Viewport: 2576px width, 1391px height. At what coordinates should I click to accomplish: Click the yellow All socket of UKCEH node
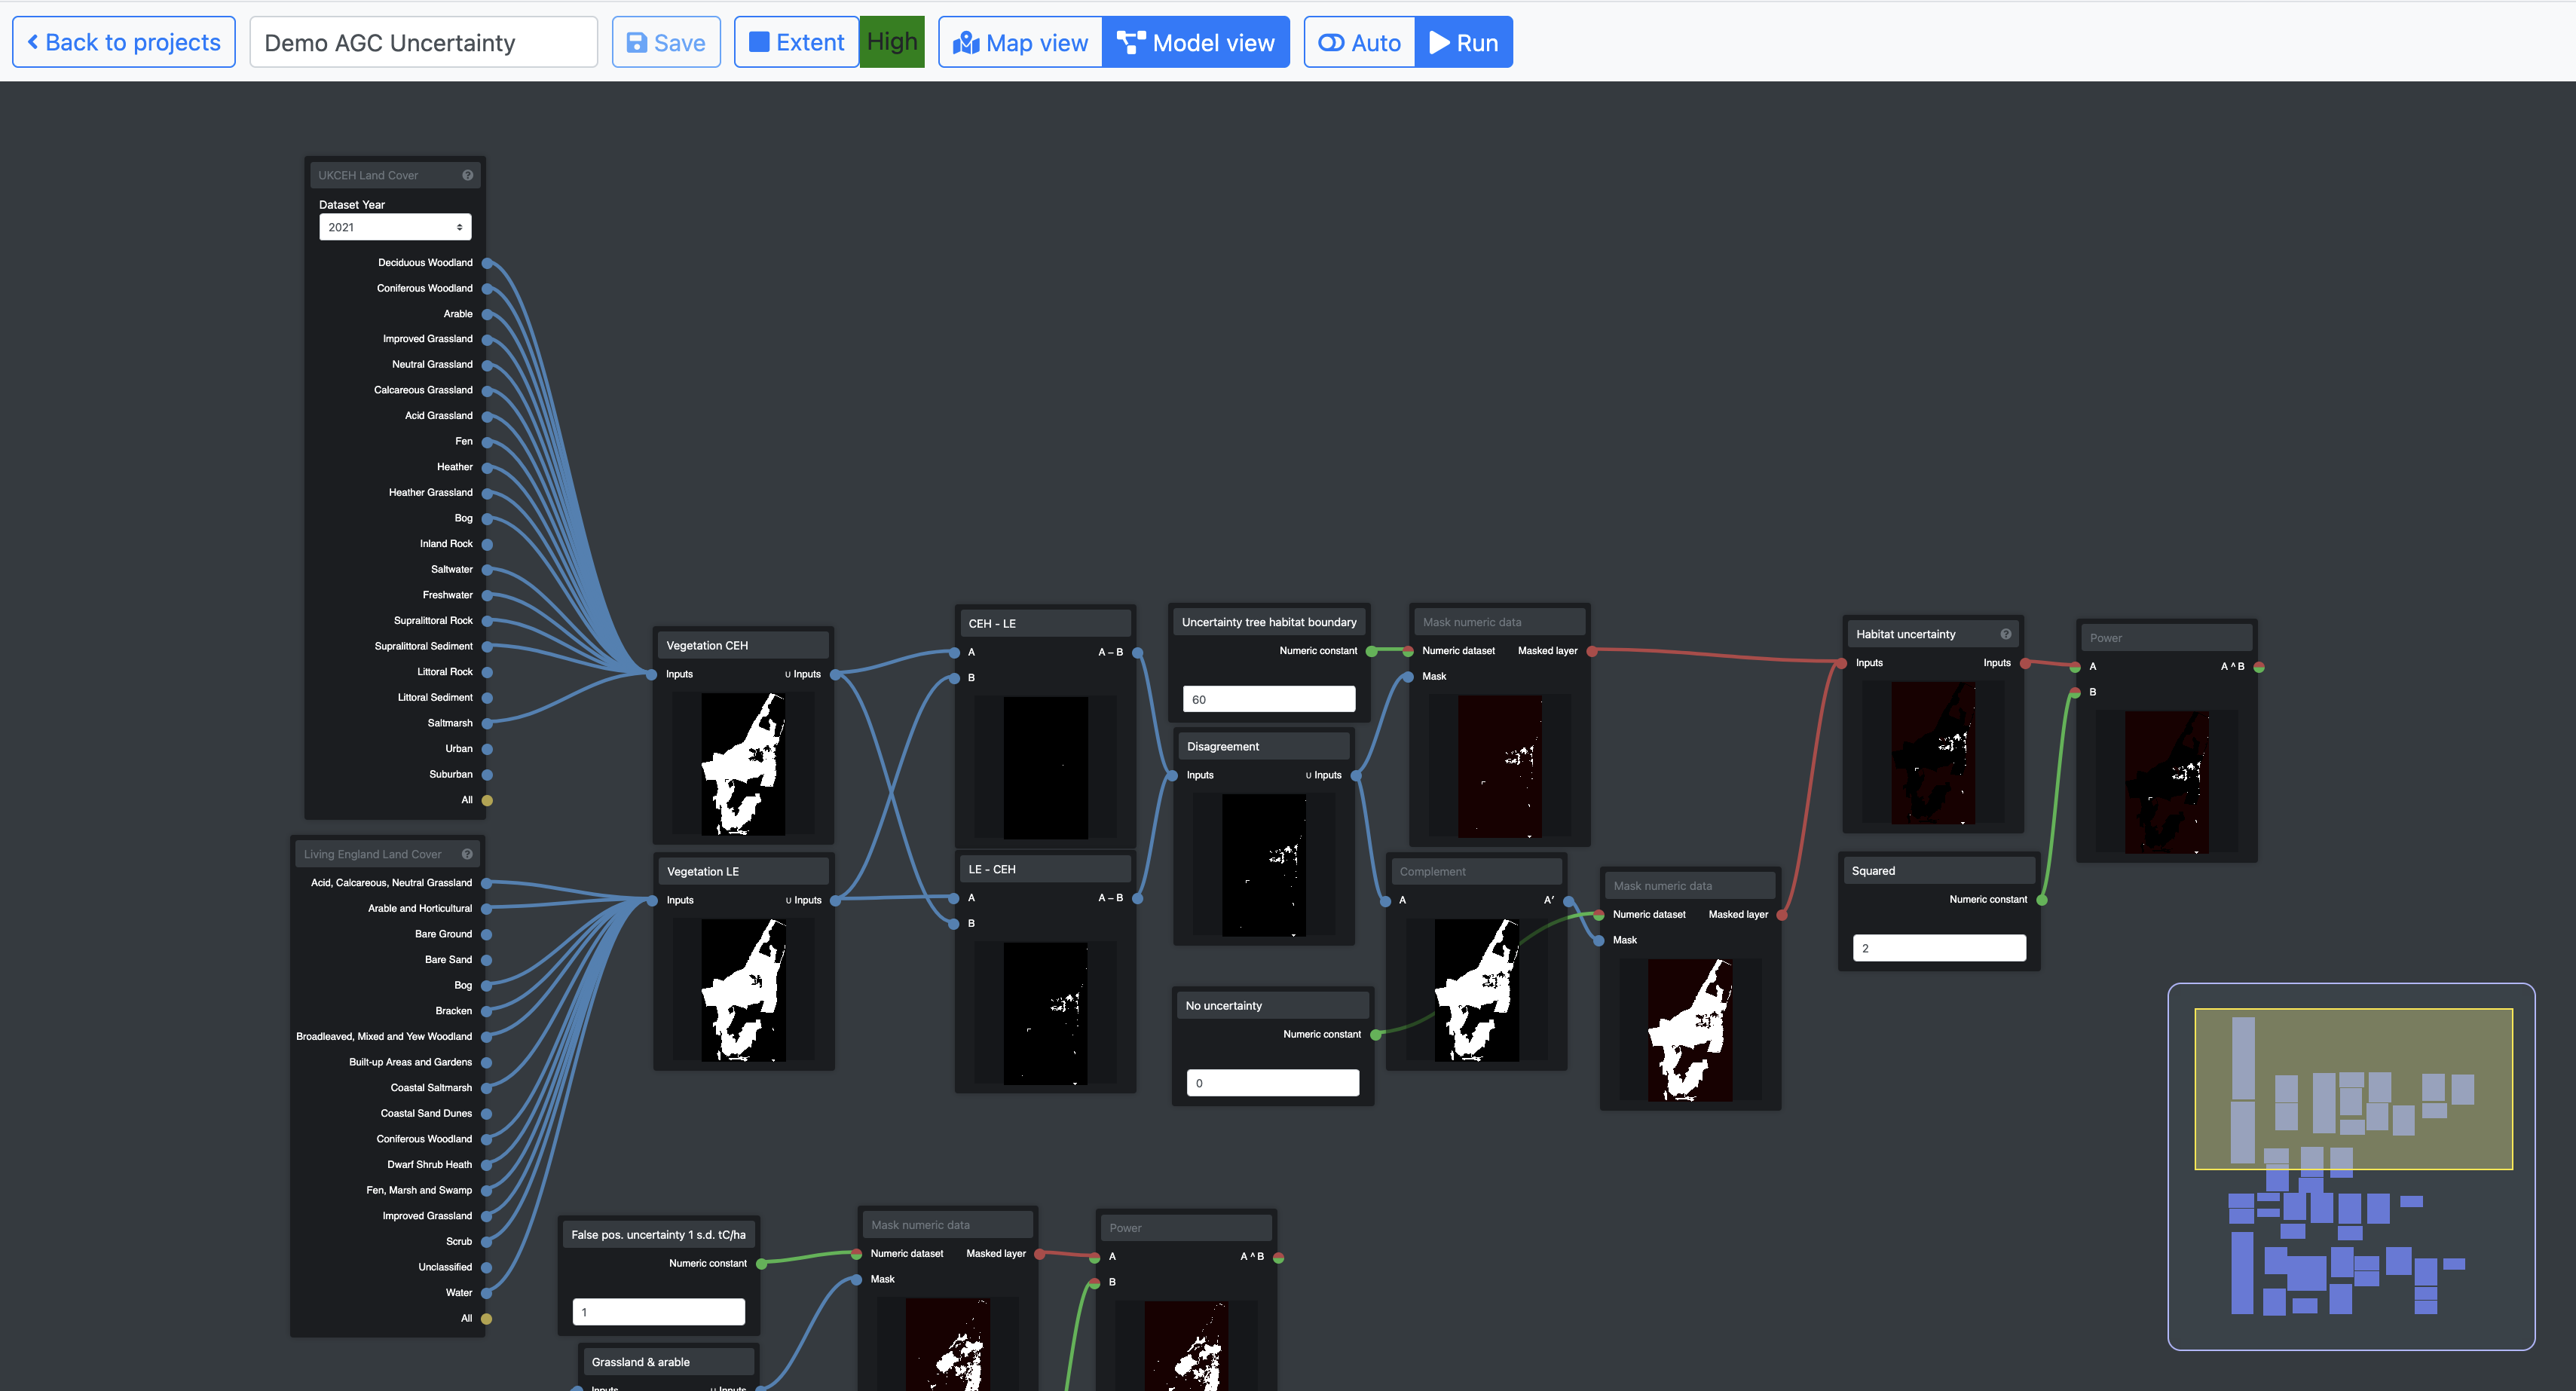click(487, 800)
